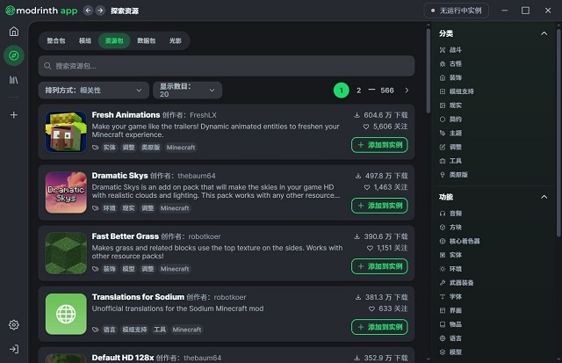Viewport: 562px width, 363px height.
Task: Click the headphones icon beside 音频
Action: point(443,214)
